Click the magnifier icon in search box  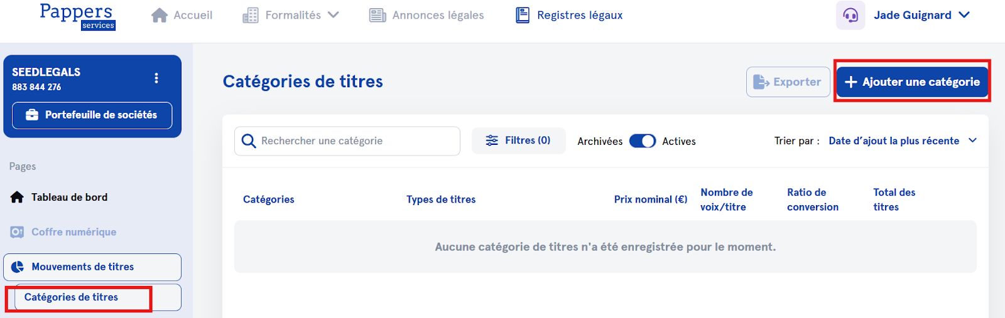coord(249,141)
